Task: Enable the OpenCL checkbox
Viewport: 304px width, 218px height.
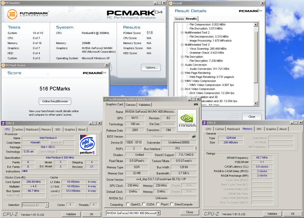Action: click(128, 204)
